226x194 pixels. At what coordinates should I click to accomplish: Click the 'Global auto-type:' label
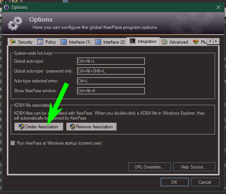click(x=29, y=61)
